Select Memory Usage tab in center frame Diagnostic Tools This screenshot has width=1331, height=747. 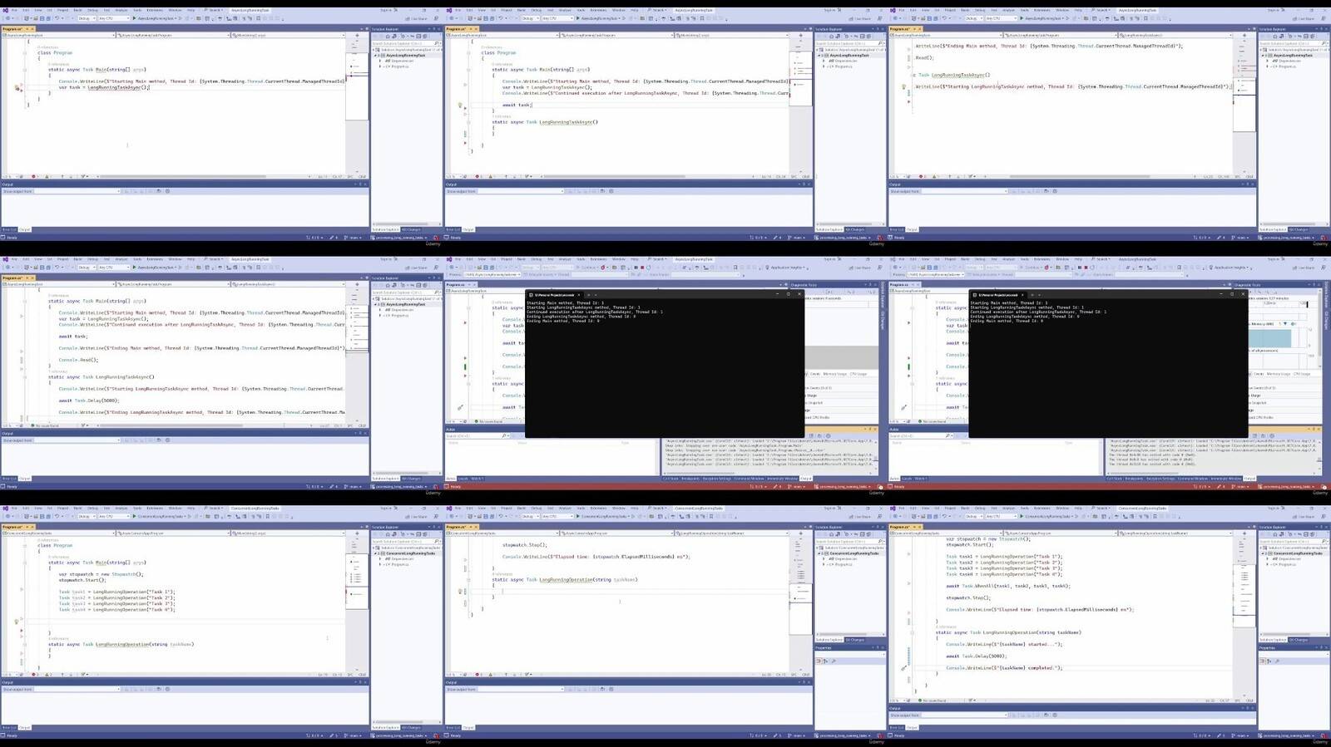[835, 374]
